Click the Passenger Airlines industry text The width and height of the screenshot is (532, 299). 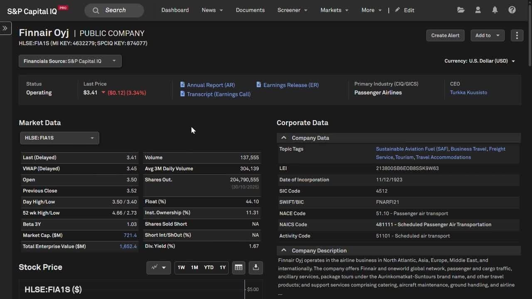coord(378,93)
